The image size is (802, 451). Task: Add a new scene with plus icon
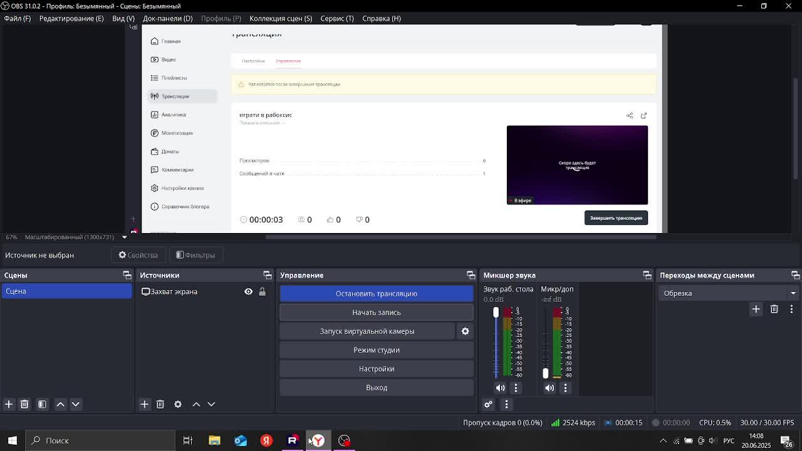[9, 405]
